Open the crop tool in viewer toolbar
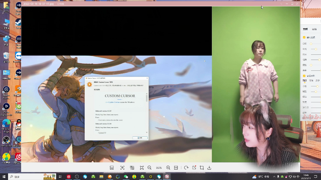 202,168
